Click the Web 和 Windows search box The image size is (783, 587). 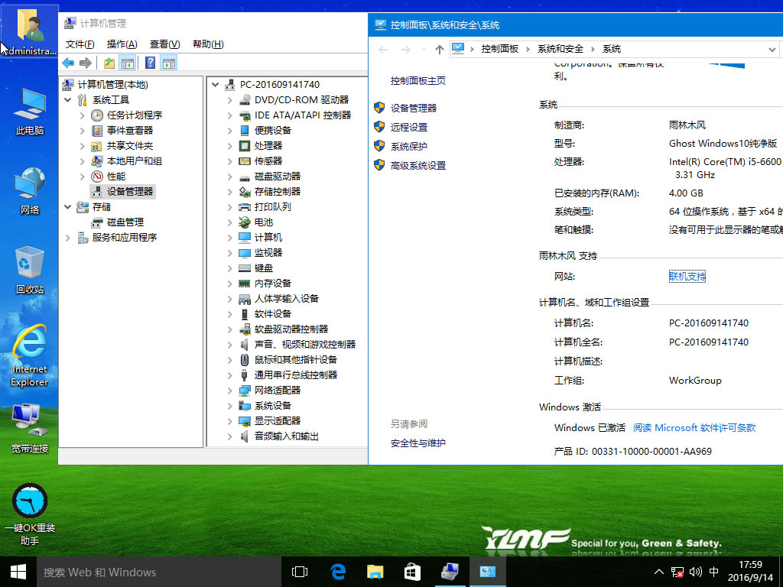153,572
